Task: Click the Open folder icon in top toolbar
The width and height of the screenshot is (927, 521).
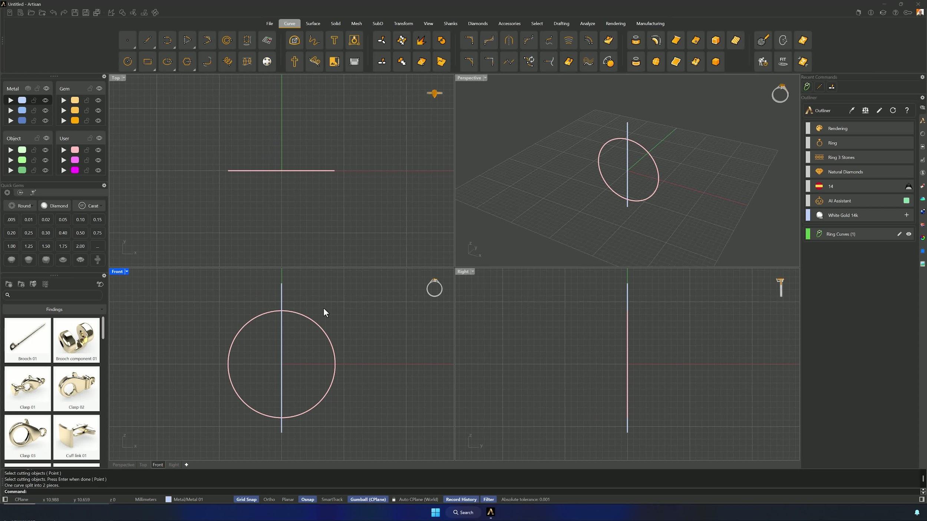Action: pyautogui.click(x=31, y=13)
